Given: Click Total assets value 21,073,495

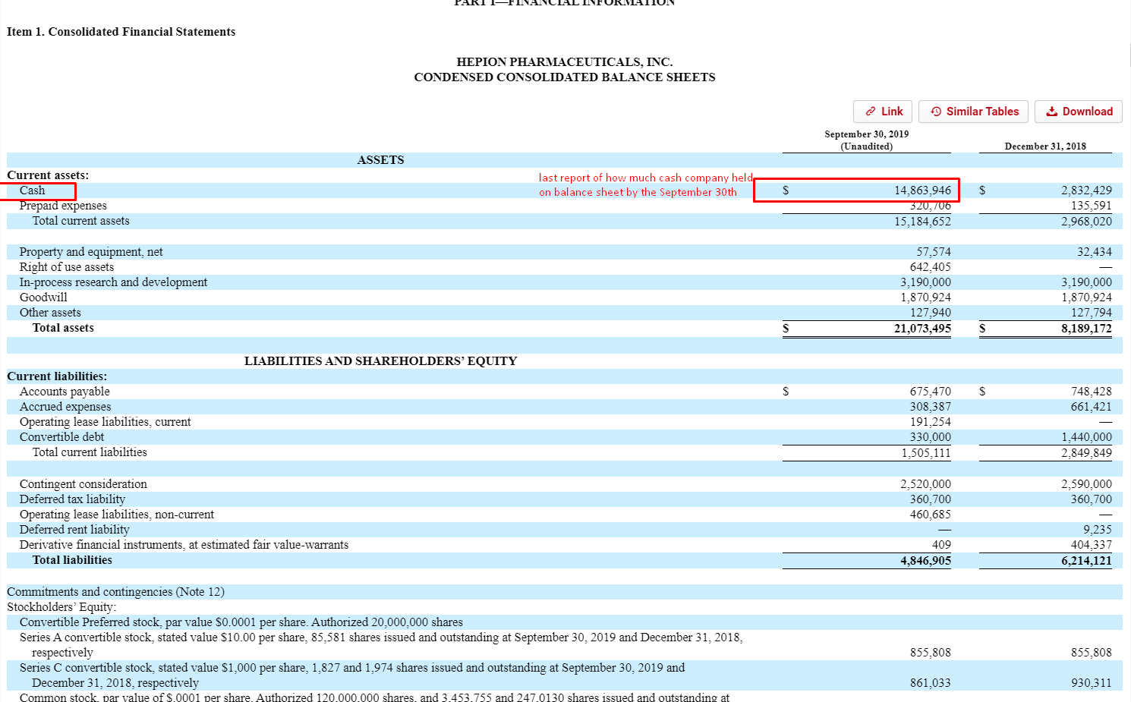Looking at the screenshot, I should 921,328.
